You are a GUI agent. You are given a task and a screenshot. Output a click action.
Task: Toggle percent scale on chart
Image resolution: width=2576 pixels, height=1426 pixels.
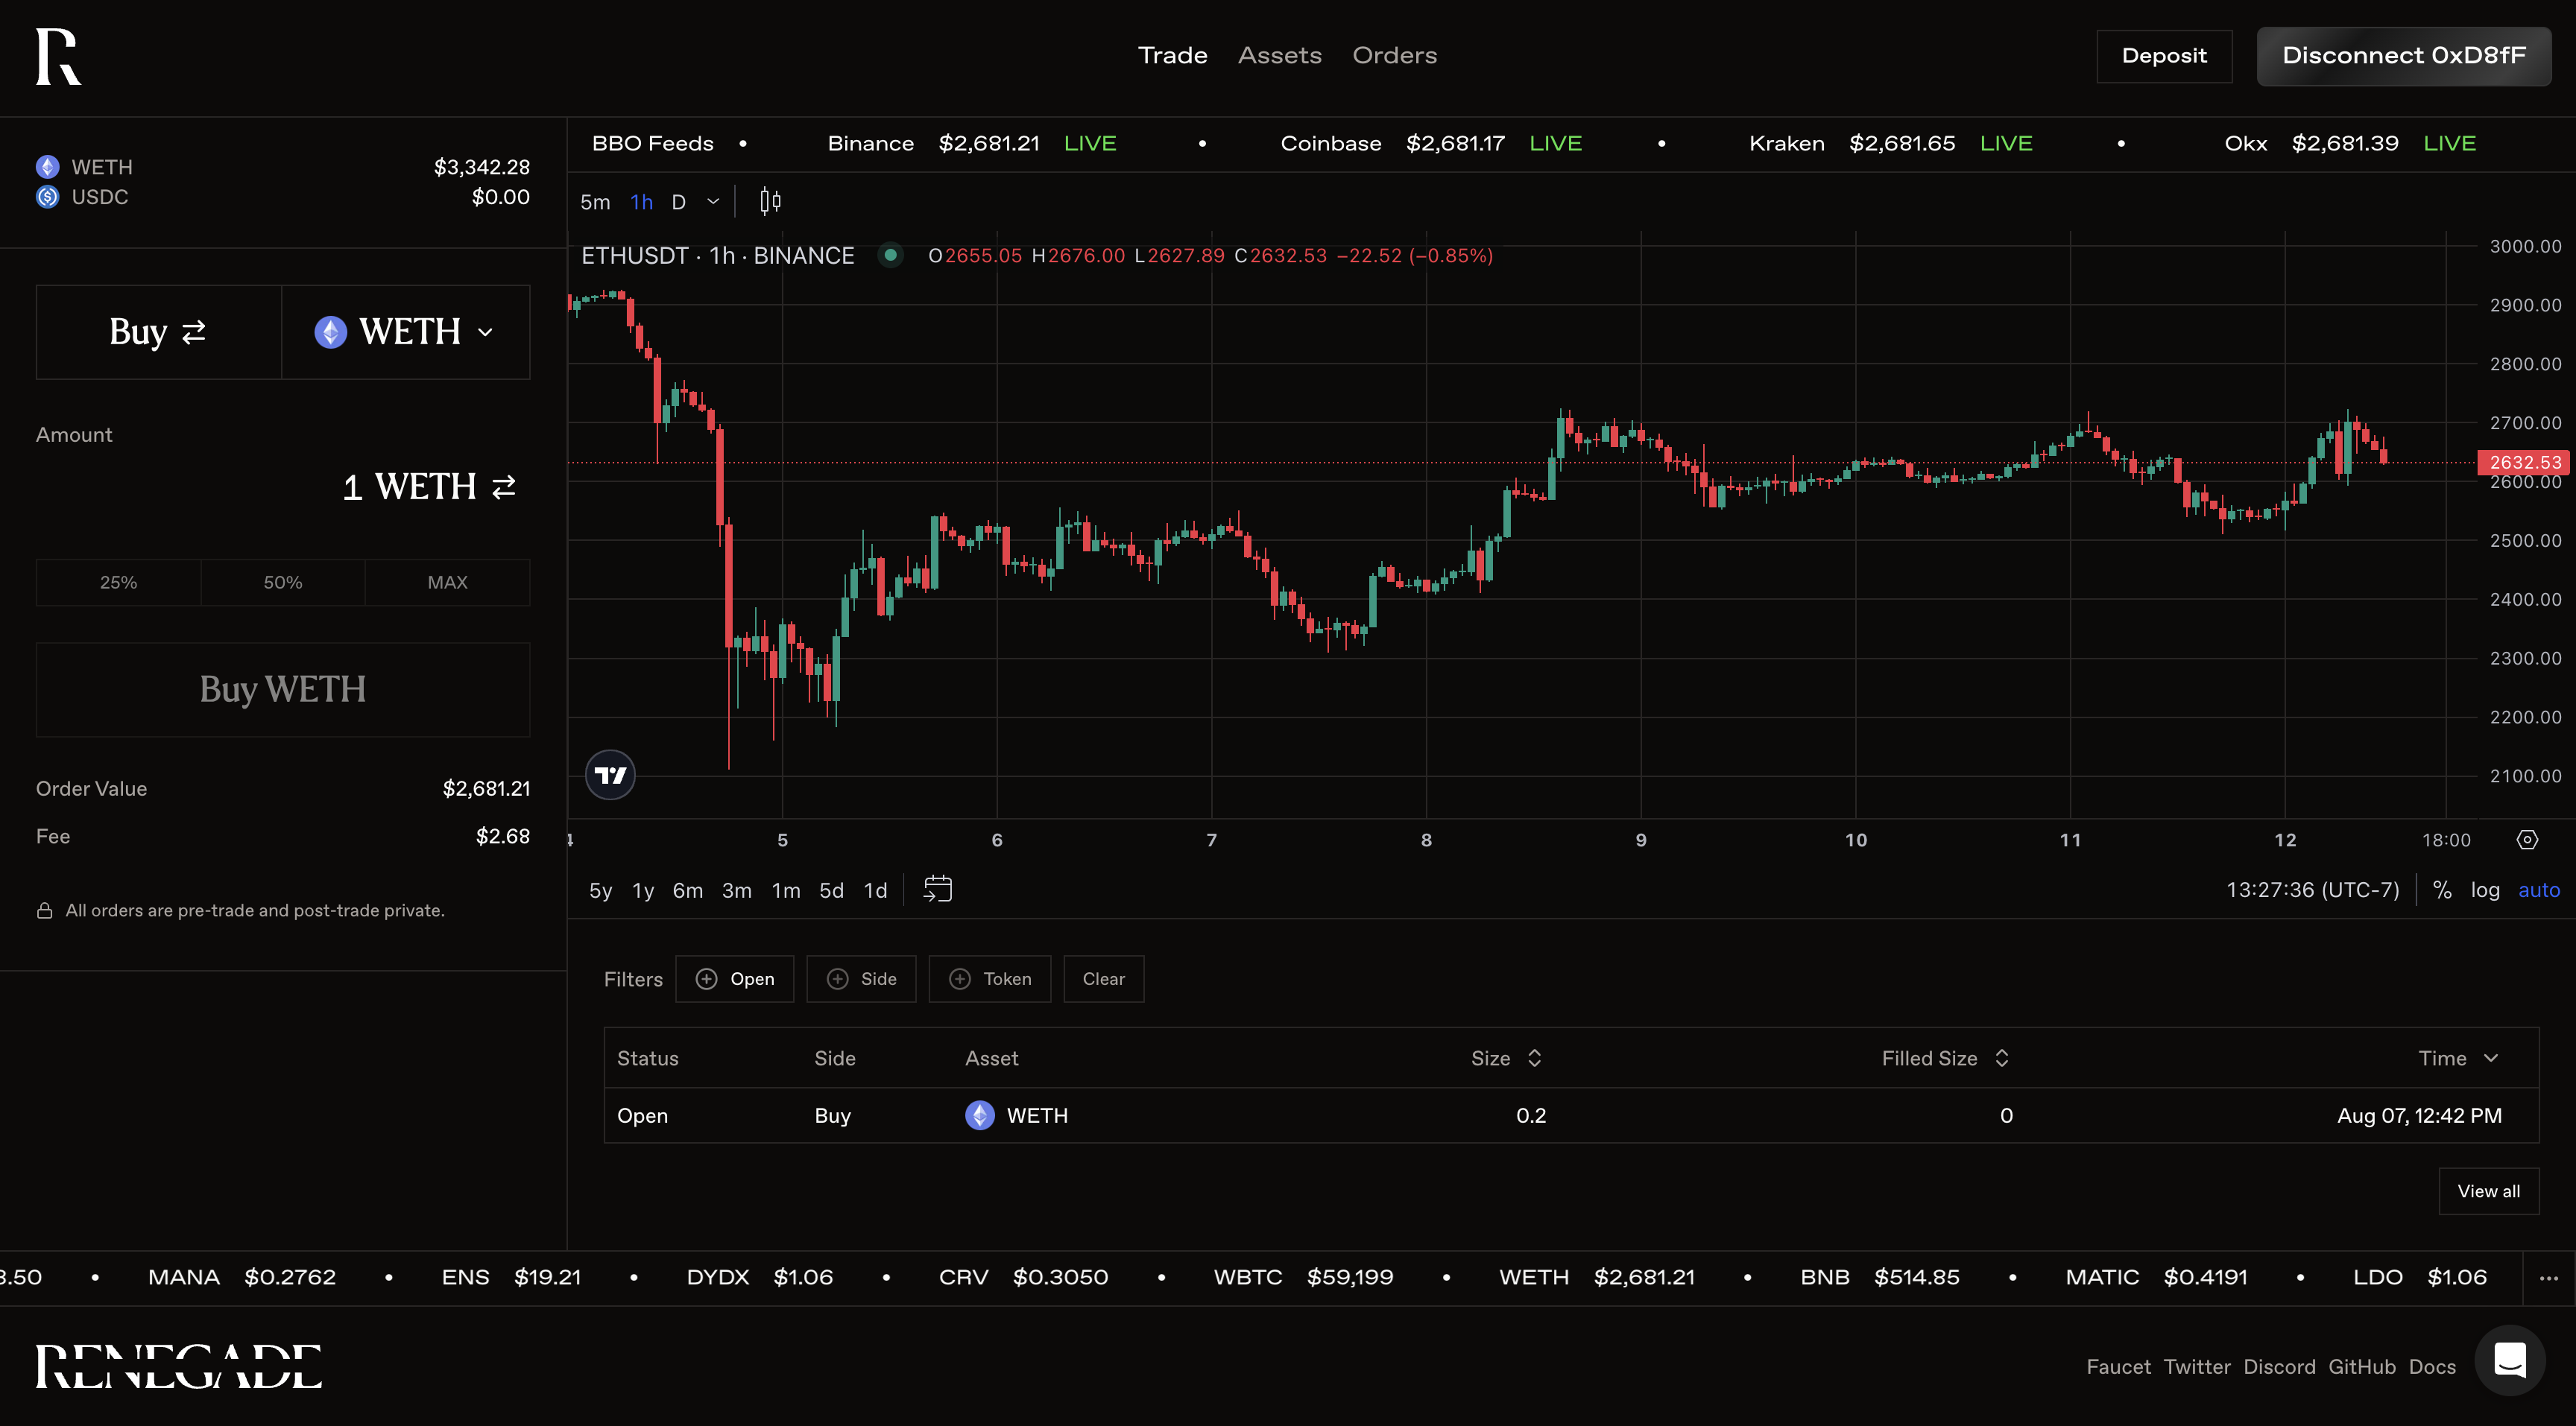coord(2442,890)
